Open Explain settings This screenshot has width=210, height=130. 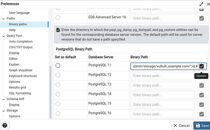click(x=14, y=64)
